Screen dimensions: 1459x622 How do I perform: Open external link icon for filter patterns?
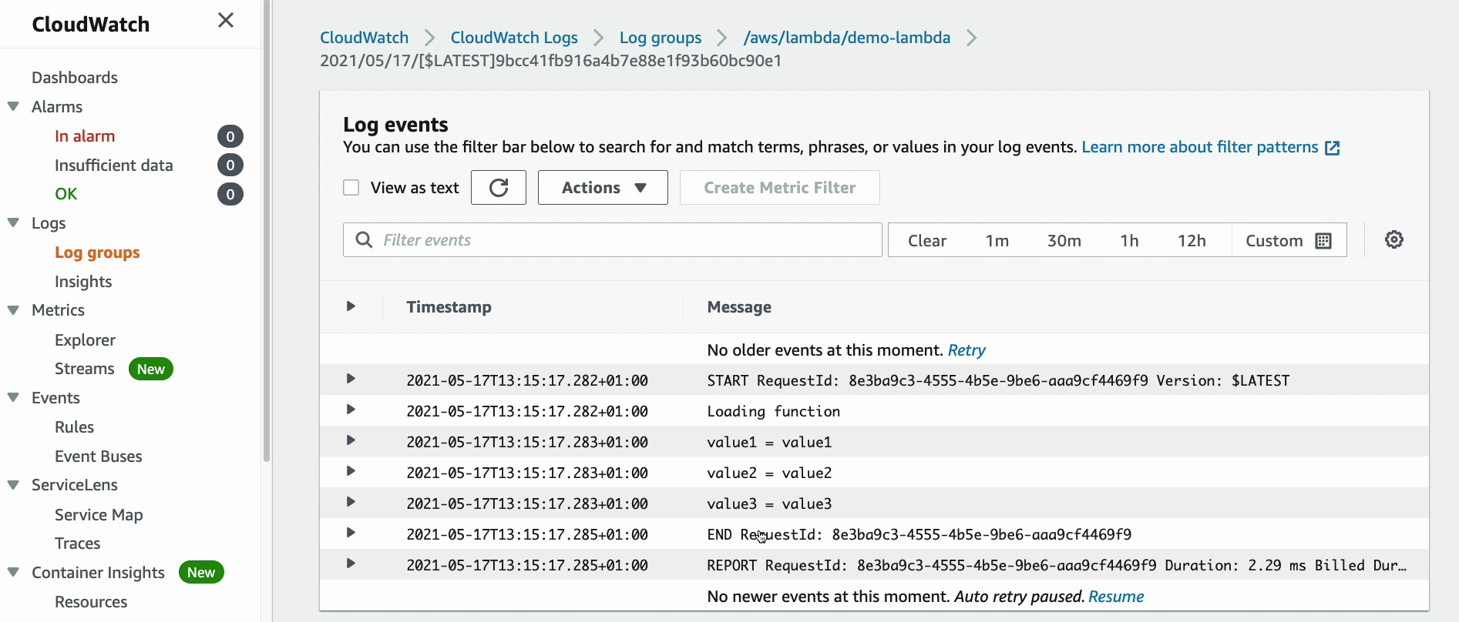point(1333,148)
